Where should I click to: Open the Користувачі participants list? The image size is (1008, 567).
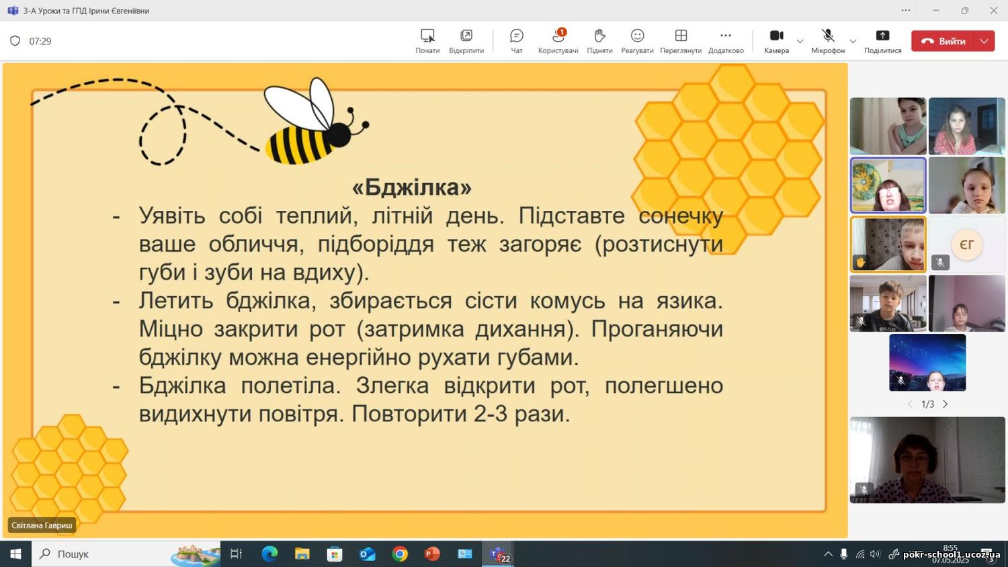[558, 40]
